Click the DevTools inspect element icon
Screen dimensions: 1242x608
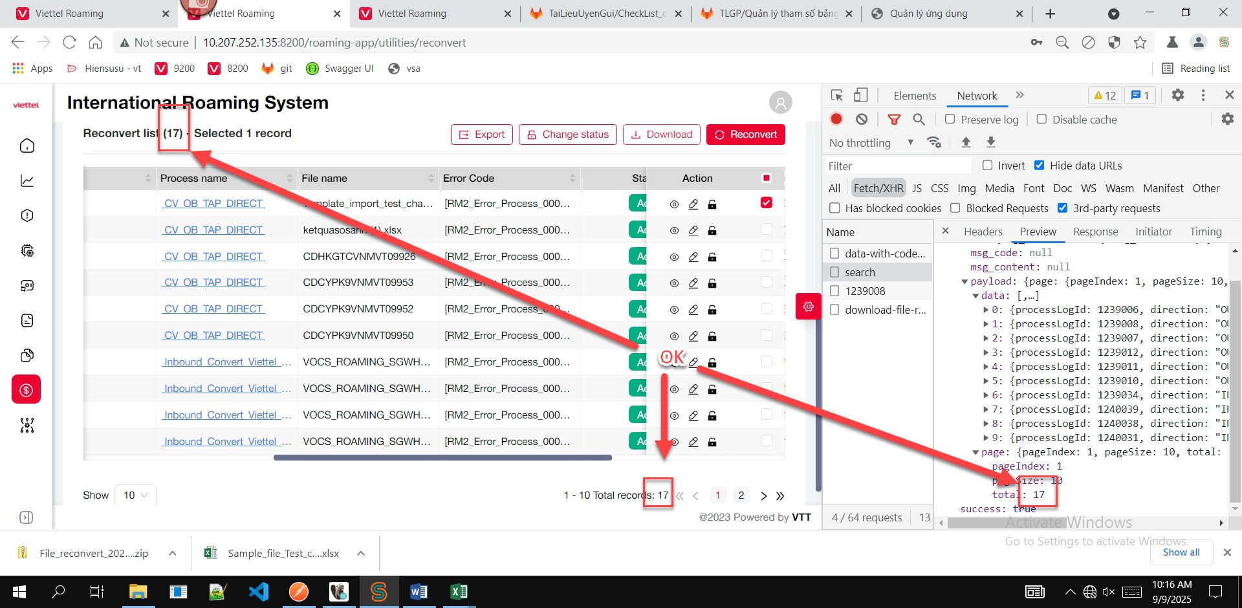pyautogui.click(x=836, y=96)
